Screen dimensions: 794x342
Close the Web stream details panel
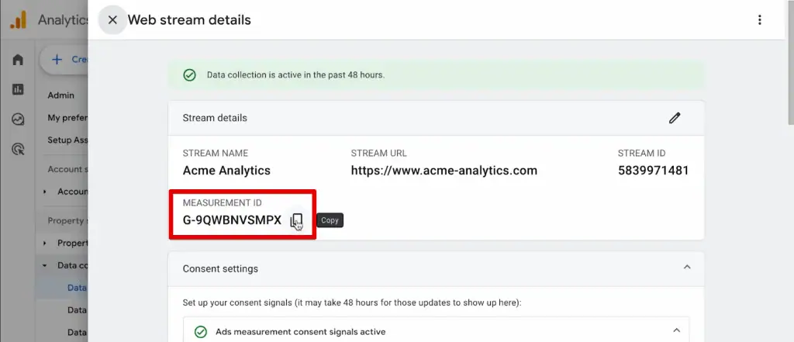point(112,20)
